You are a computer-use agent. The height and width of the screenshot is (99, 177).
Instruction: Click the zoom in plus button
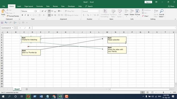(x=171, y=92)
